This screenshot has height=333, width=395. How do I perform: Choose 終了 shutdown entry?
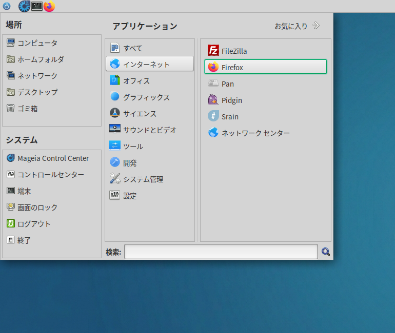click(x=52, y=240)
